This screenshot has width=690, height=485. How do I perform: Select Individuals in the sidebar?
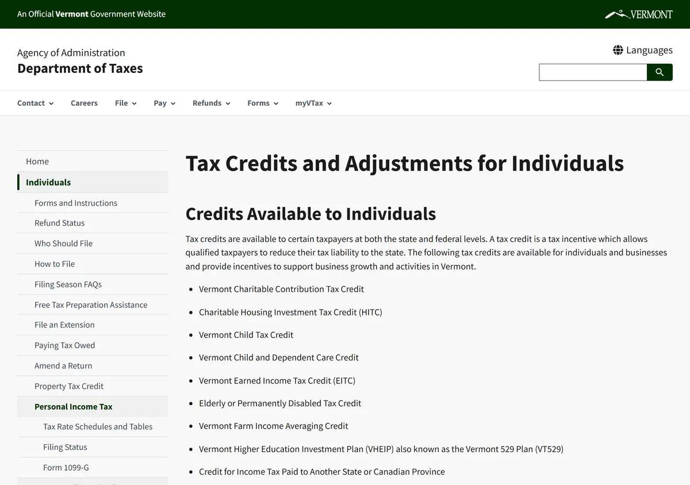point(93,182)
